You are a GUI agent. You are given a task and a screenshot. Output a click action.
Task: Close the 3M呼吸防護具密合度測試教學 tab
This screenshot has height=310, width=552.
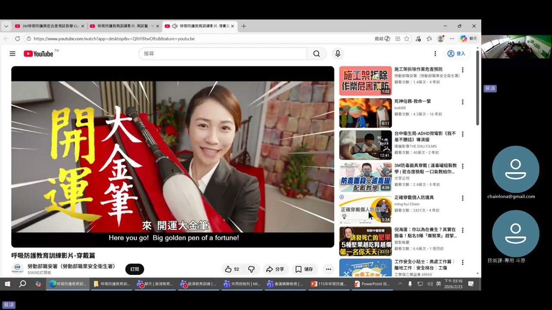pos(82,26)
